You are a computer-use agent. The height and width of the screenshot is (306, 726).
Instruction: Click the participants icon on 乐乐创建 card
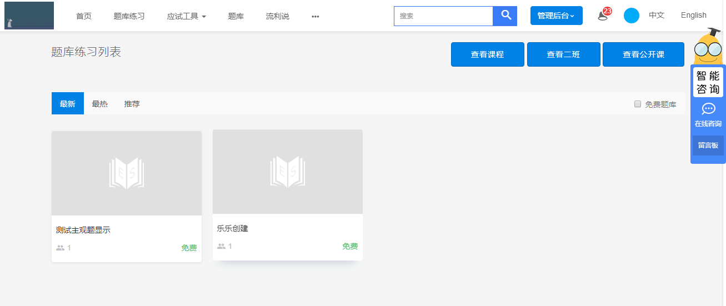point(221,246)
